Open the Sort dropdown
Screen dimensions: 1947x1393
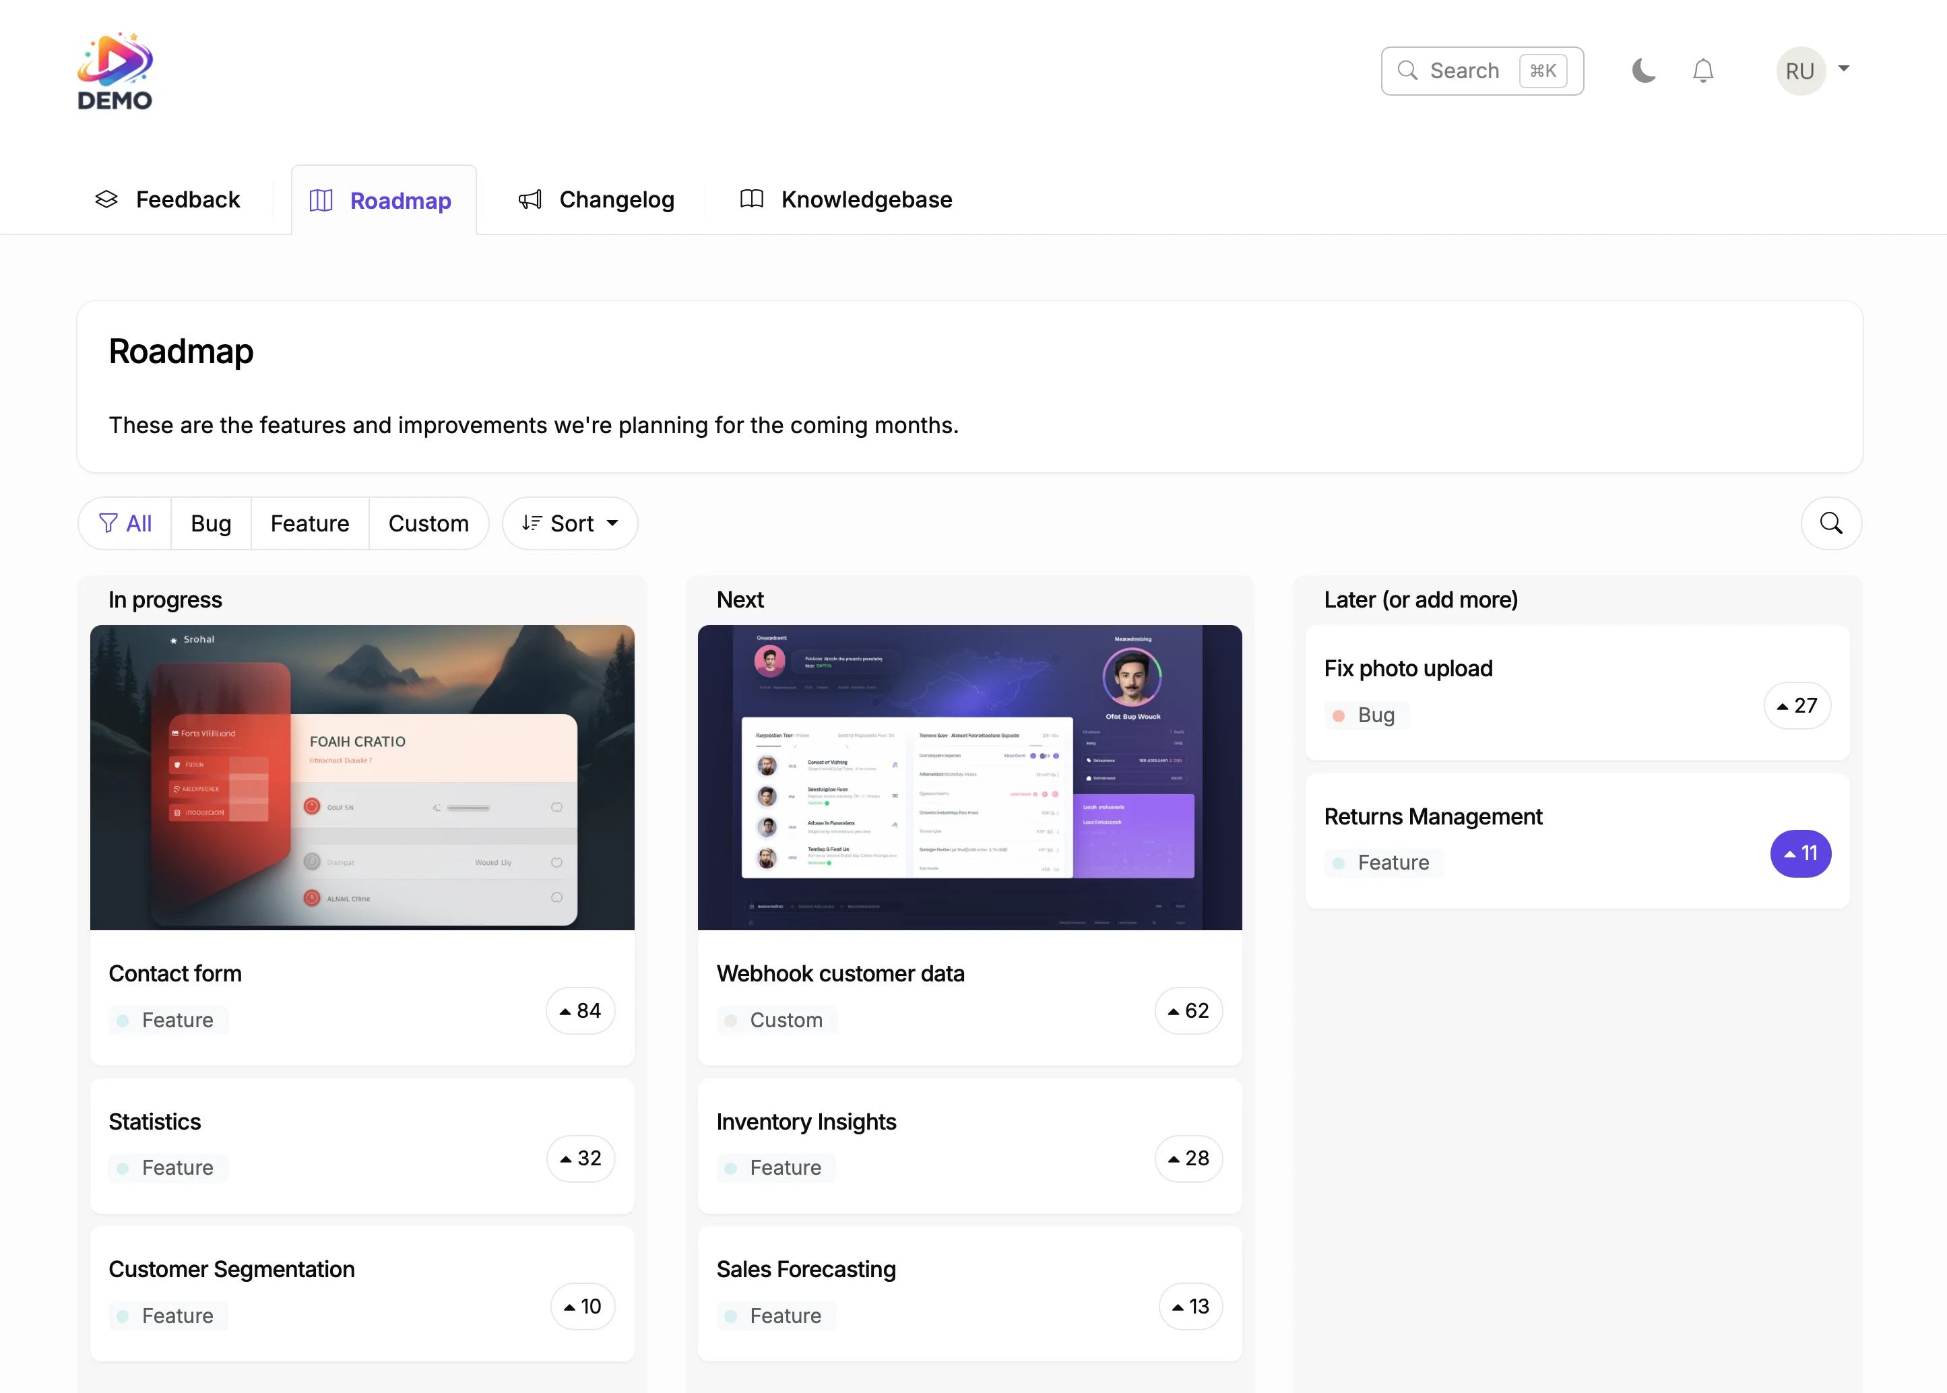click(569, 523)
